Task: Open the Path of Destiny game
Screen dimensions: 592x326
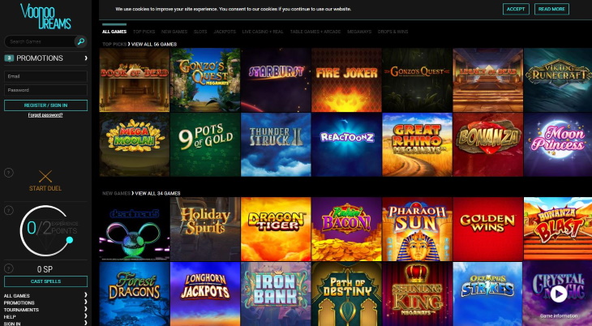Action: click(x=346, y=294)
